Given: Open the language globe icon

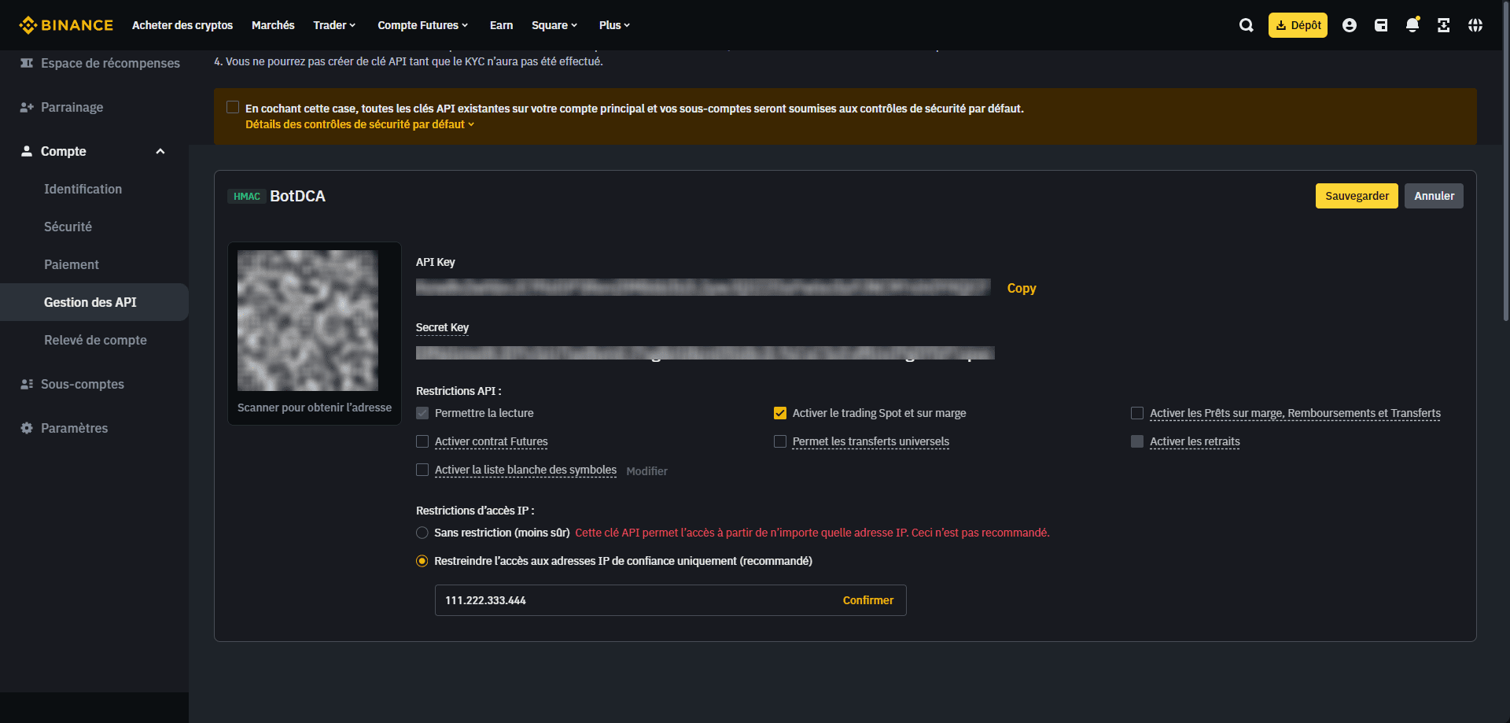Looking at the screenshot, I should pos(1475,25).
